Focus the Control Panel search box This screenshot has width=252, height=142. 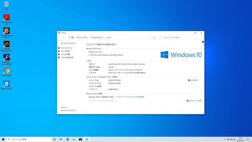[x=180, y=37]
